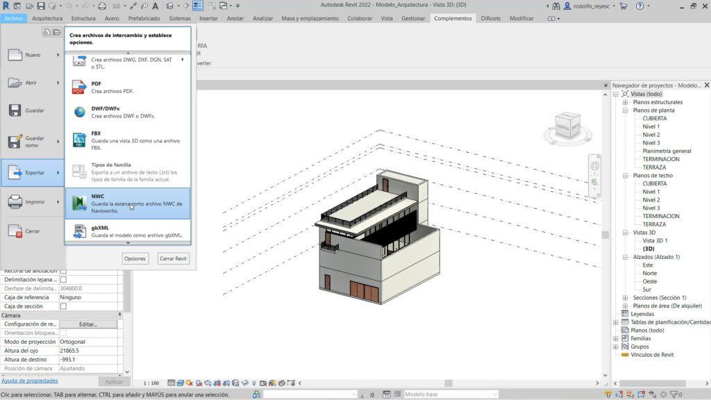Collapse the Planos de techo node

[625, 176]
